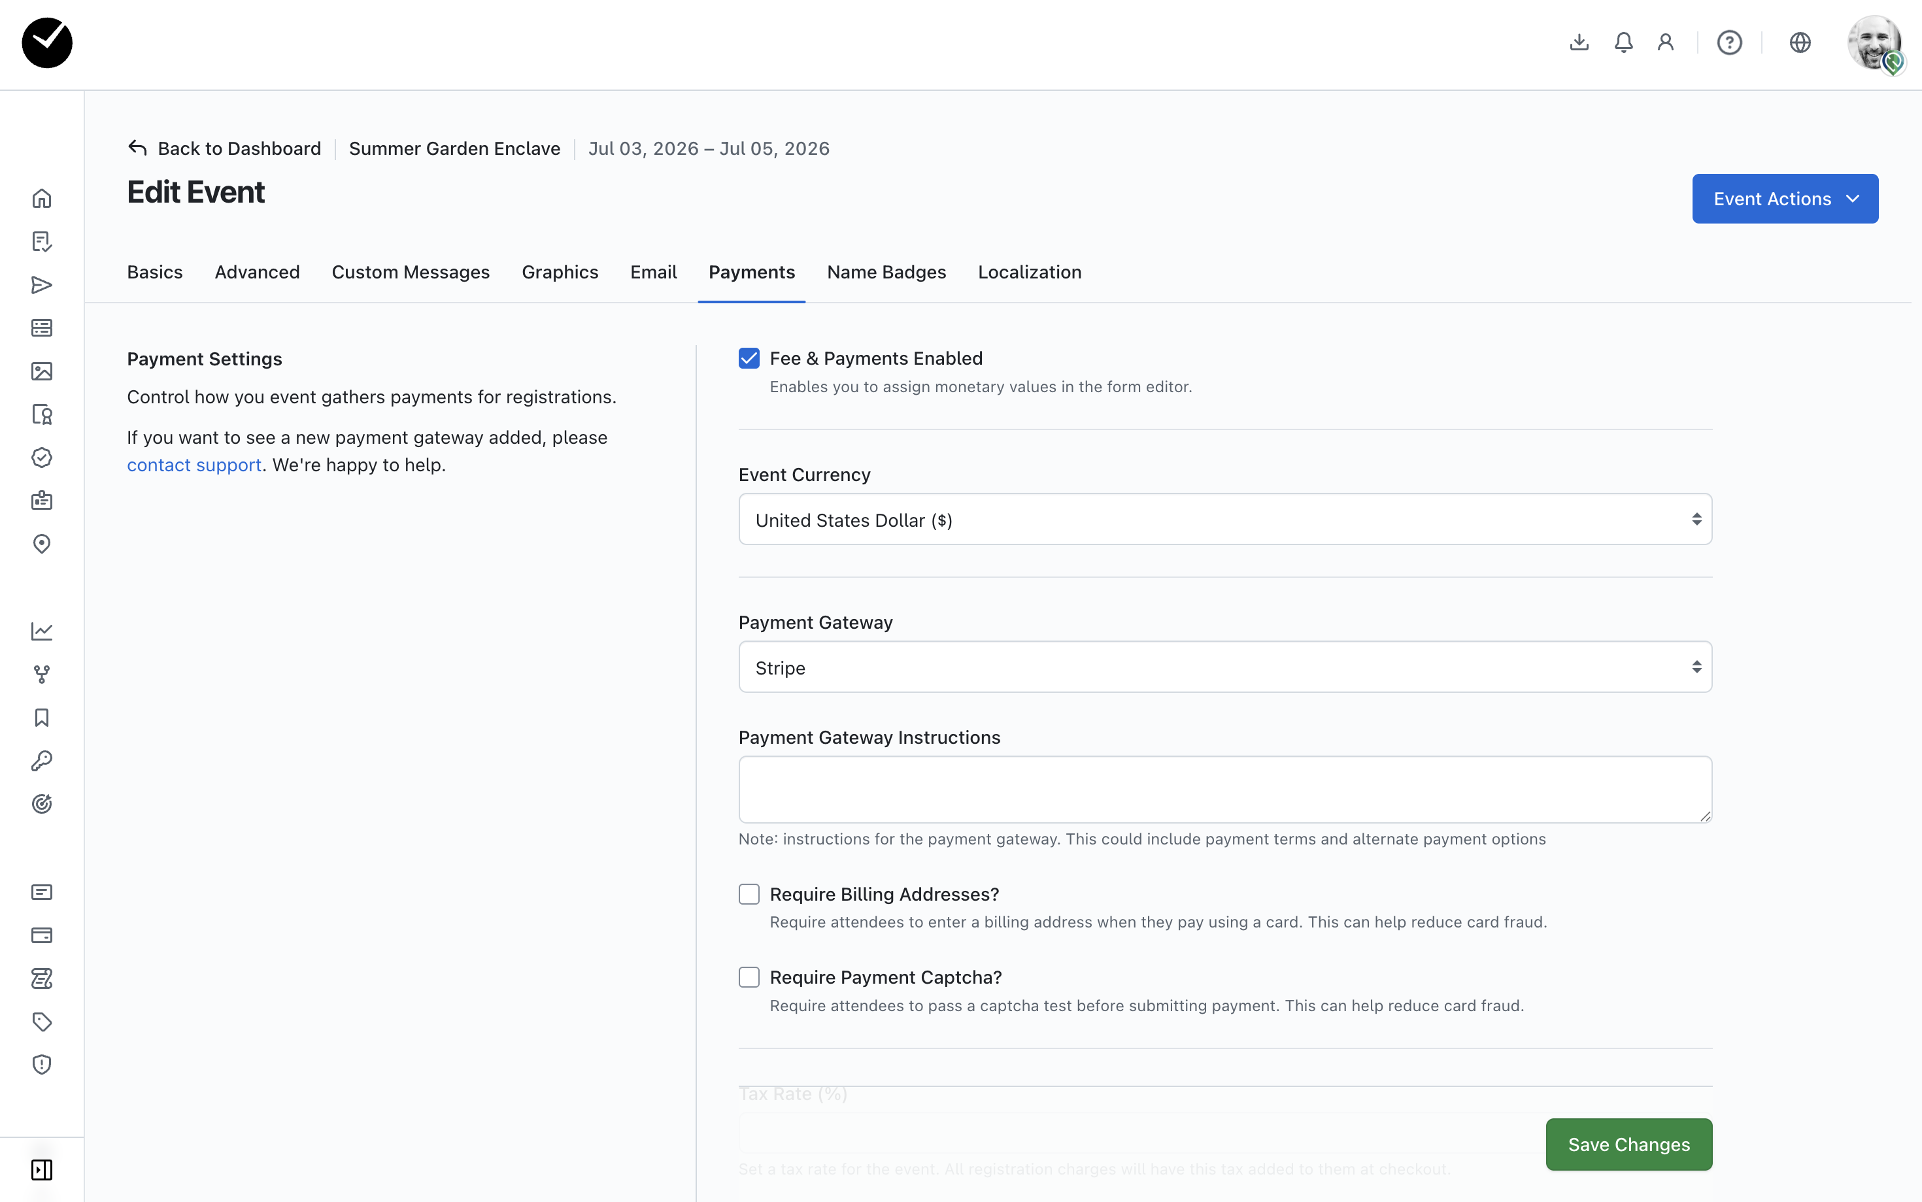Open the Payment Gateway Stripe dropdown
1922x1202 pixels.
pyautogui.click(x=1224, y=668)
